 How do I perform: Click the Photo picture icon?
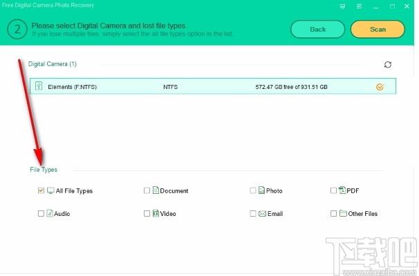point(261,190)
